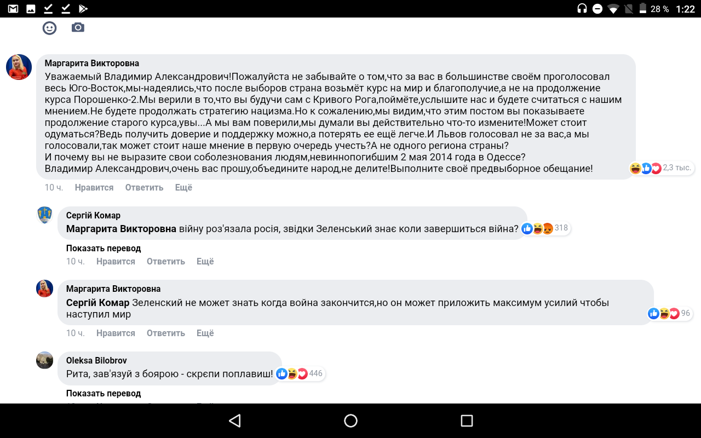The image size is (701, 438).
Task: View the 446 reactions on Oleksa Bilobrov's comment
Action: coord(300,374)
